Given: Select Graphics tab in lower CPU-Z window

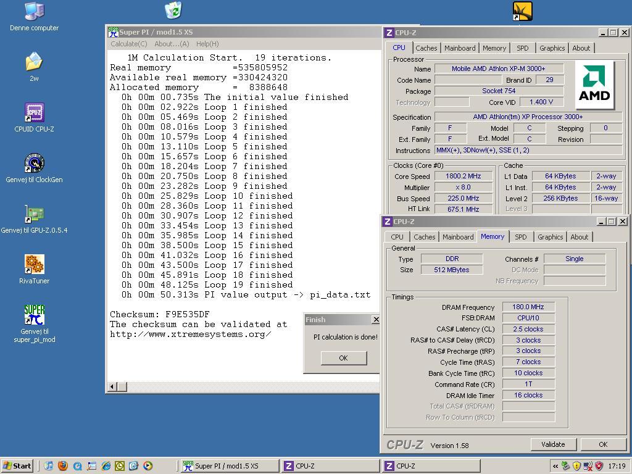Looking at the screenshot, I should click(x=550, y=237).
